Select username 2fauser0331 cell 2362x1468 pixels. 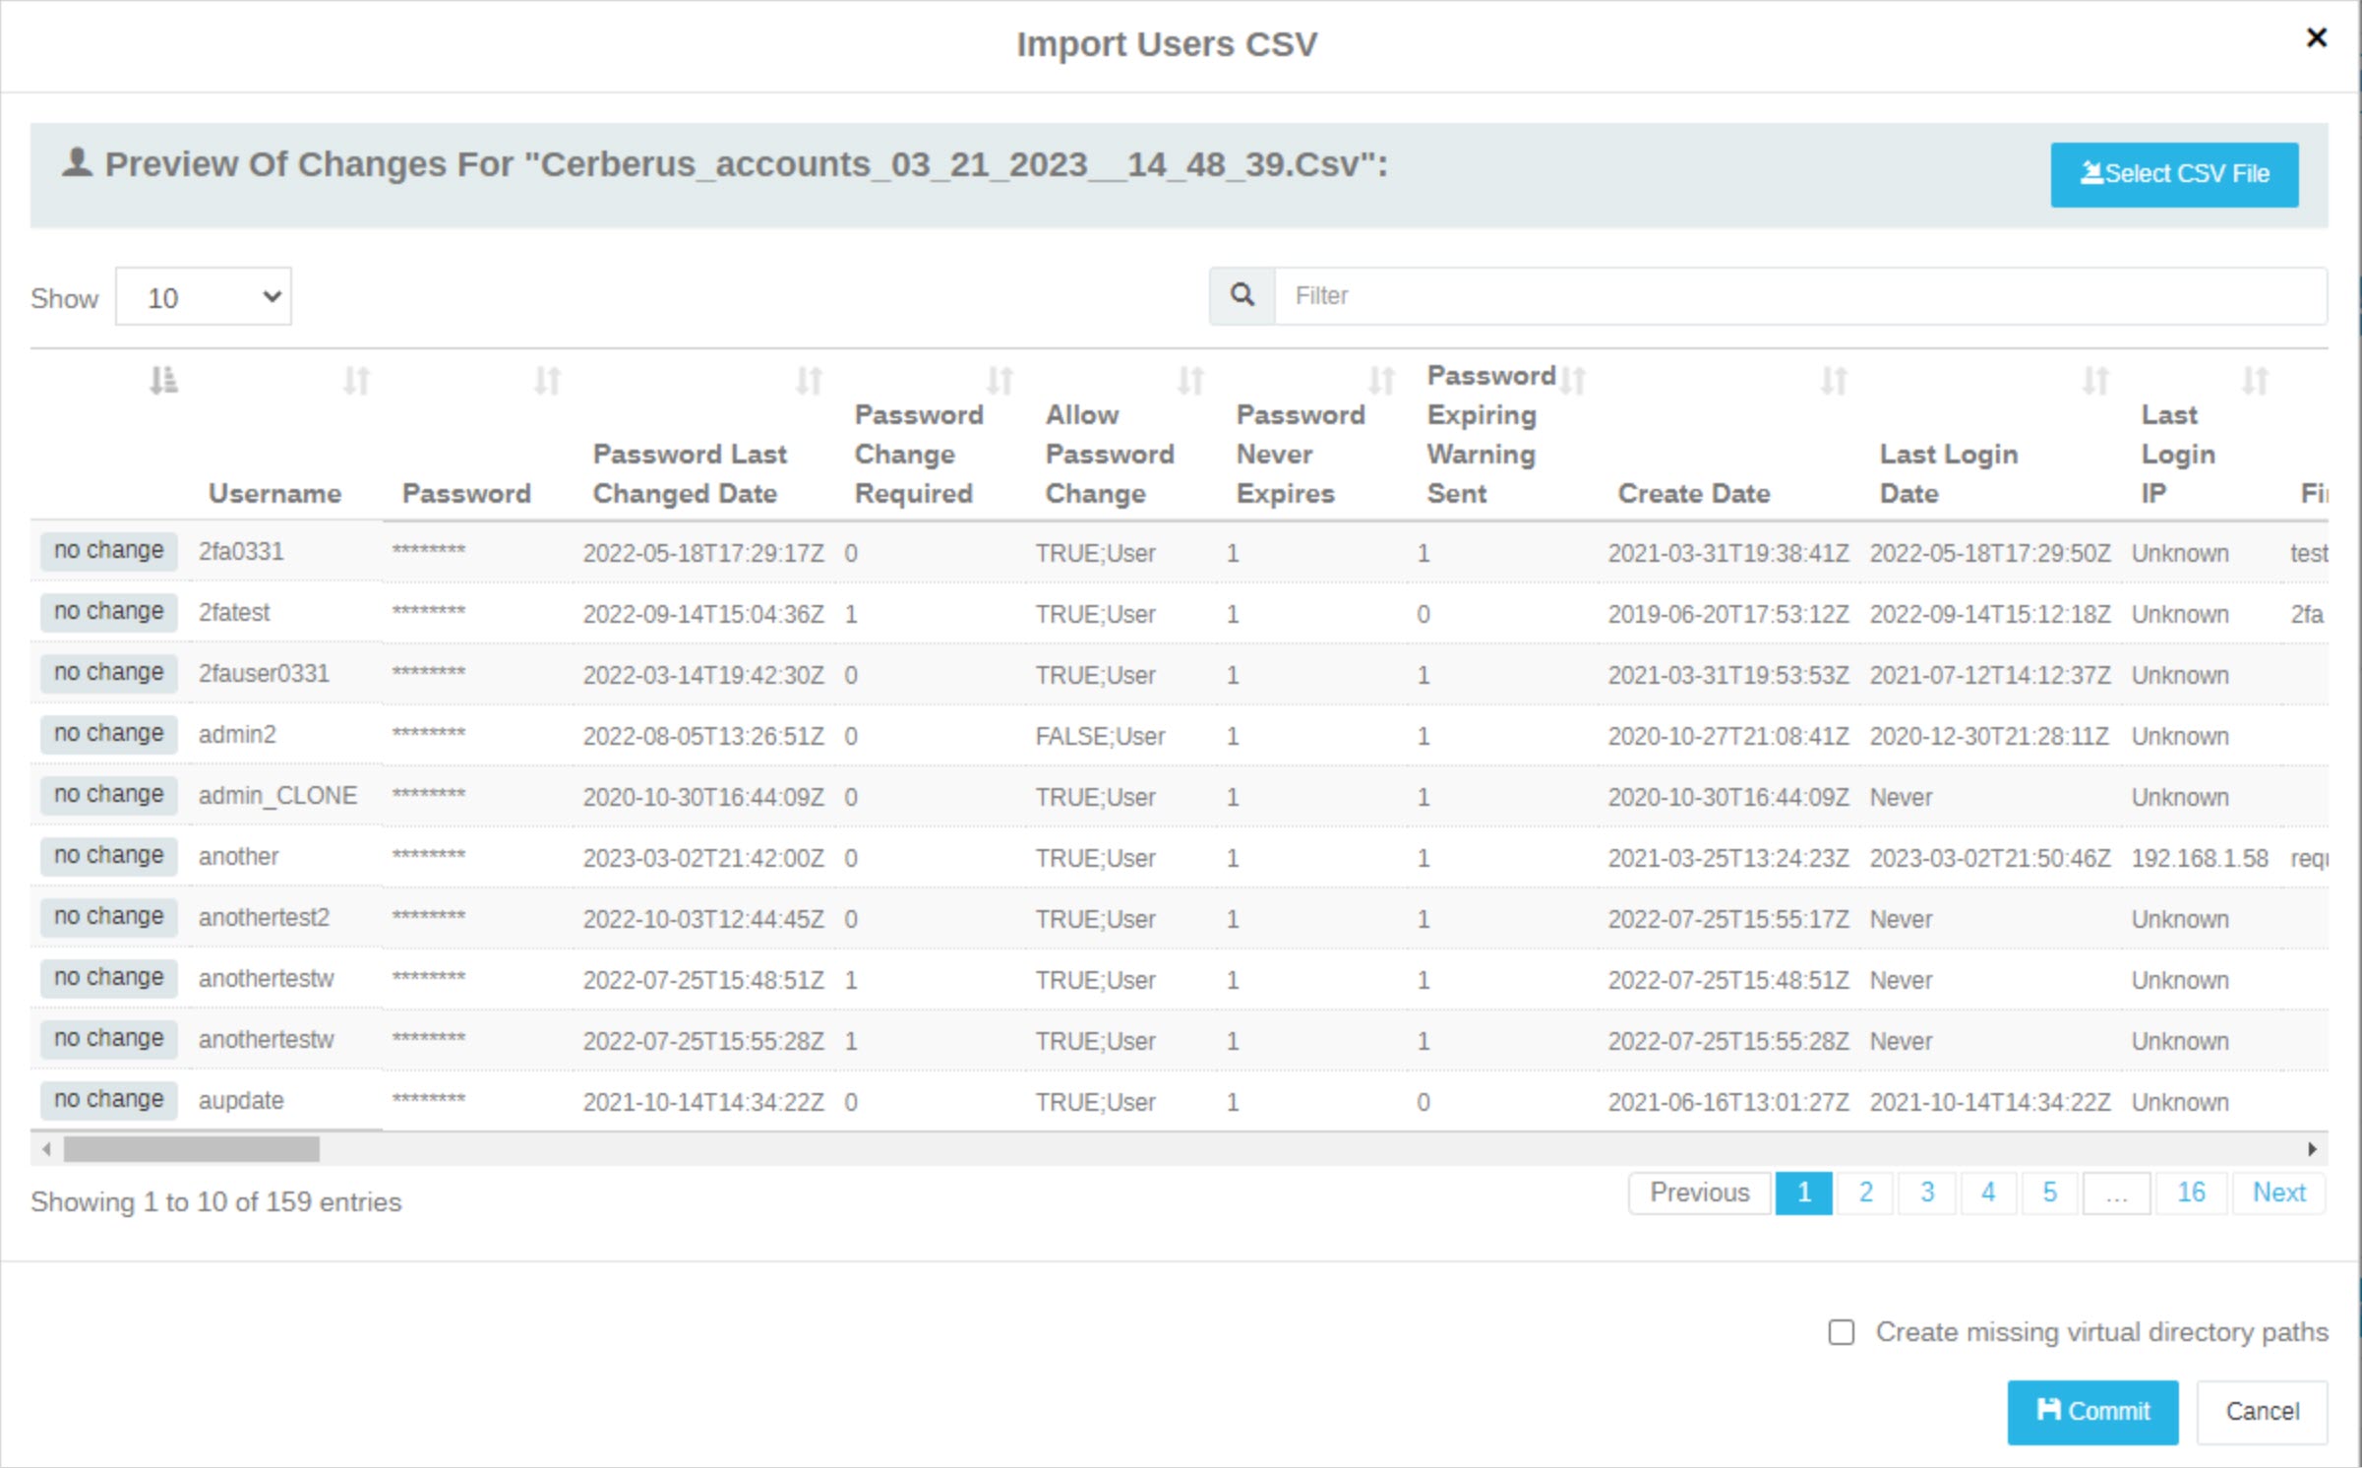[264, 674]
